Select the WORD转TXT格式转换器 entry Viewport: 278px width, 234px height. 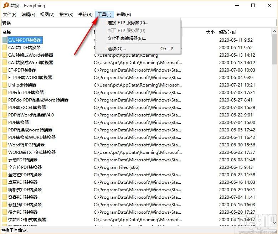pos(32,152)
